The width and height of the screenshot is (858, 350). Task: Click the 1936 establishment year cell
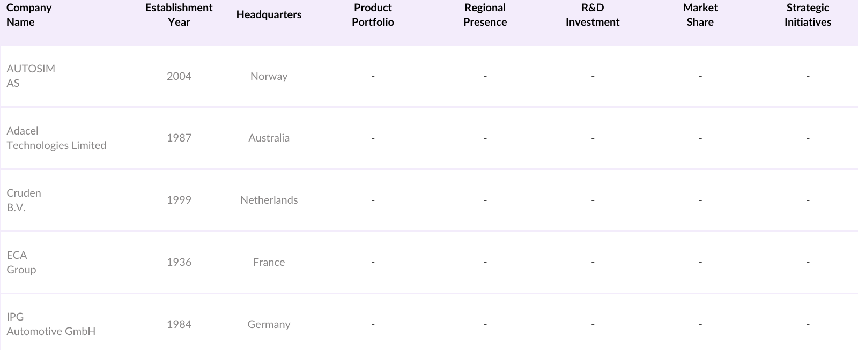179,262
